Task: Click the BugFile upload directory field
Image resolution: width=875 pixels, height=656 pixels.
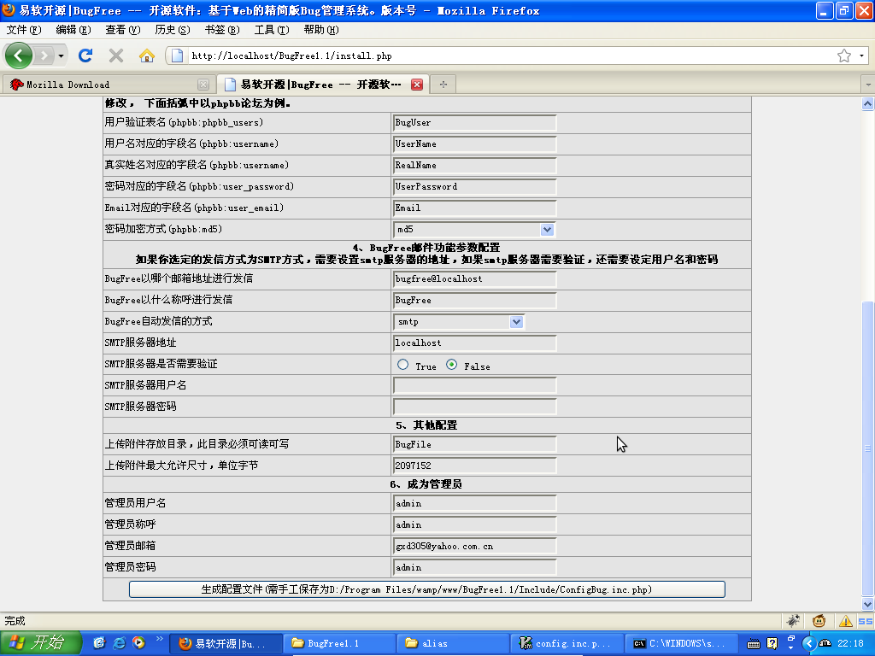Action: tap(475, 444)
